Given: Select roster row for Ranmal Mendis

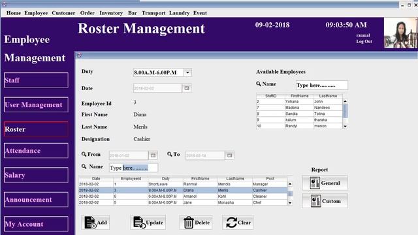Looking at the screenshot, I should click(183, 184).
